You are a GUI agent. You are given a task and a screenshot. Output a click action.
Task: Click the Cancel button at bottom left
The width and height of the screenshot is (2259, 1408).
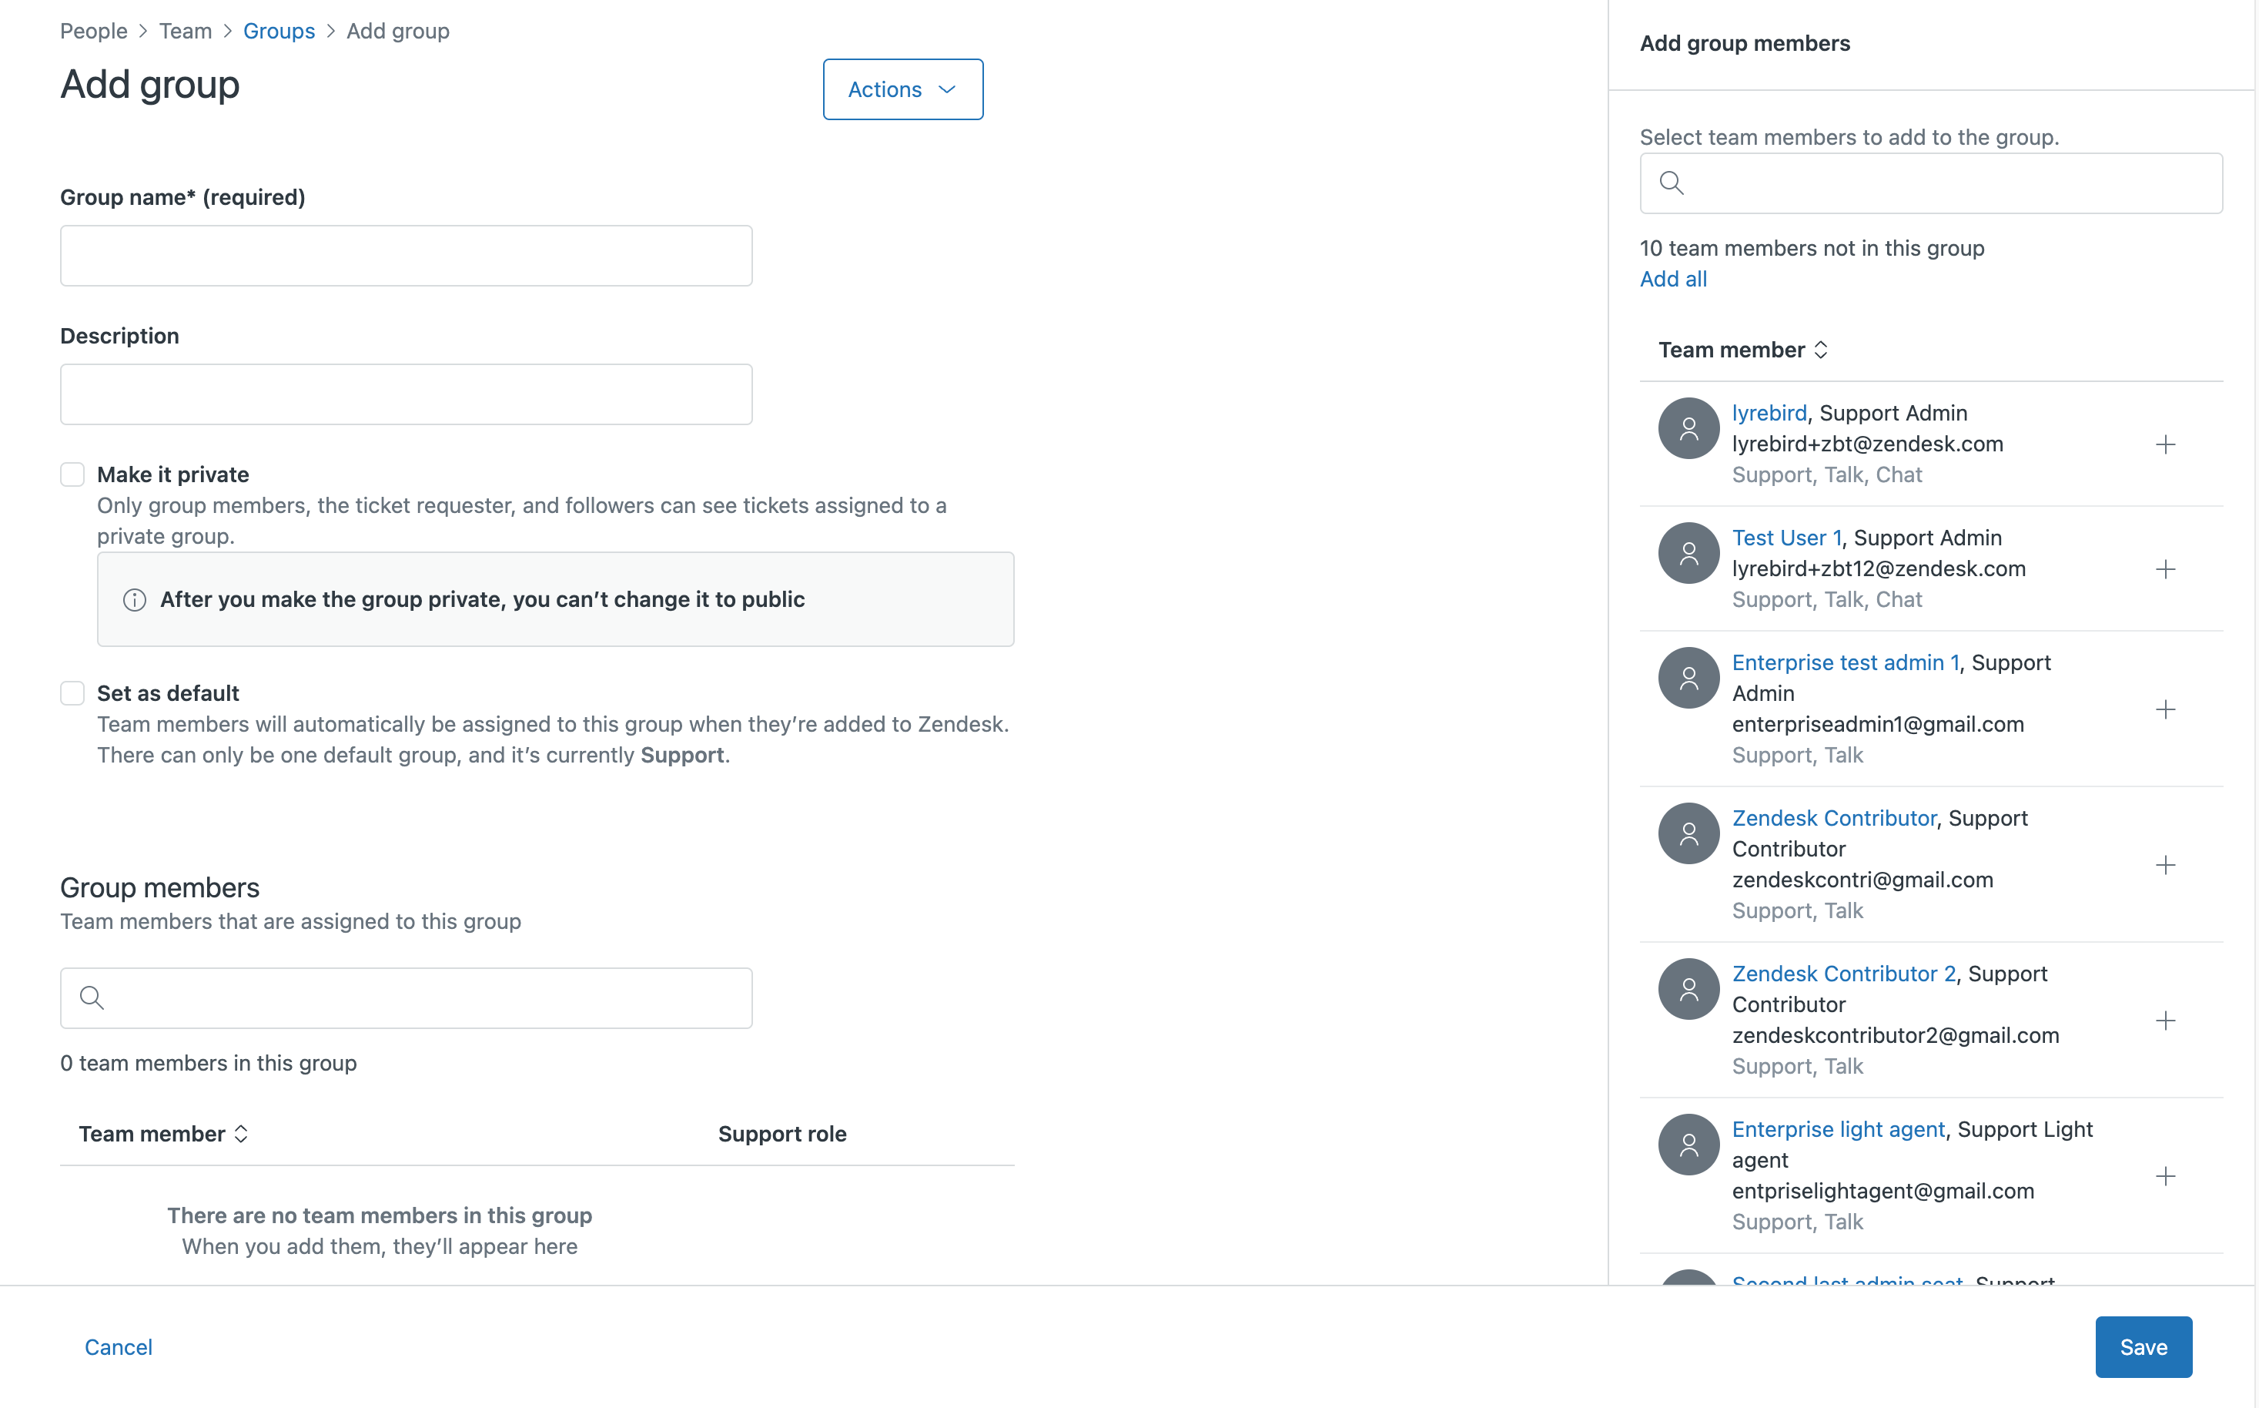(x=119, y=1346)
